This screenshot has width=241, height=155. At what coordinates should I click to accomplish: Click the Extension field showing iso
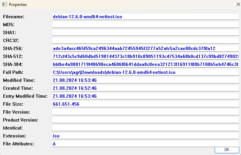point(145,136)
